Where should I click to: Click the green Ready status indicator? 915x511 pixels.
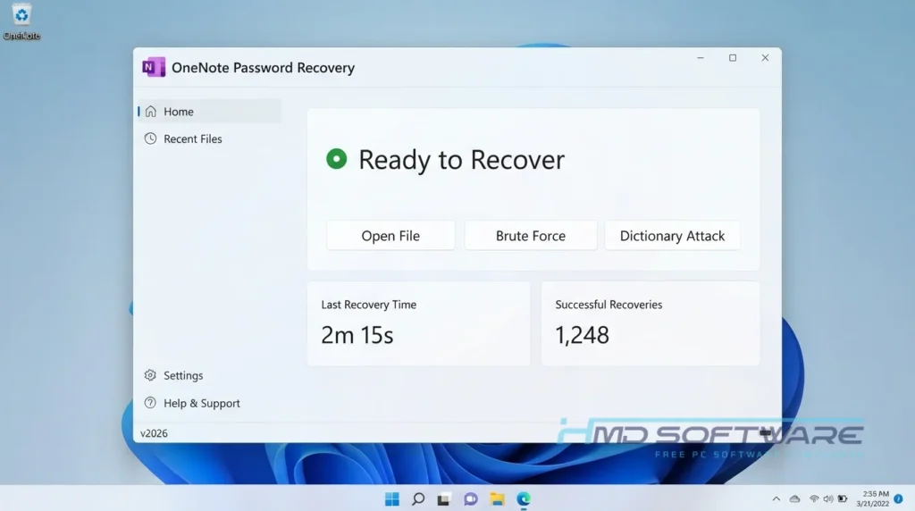[336, 159]
